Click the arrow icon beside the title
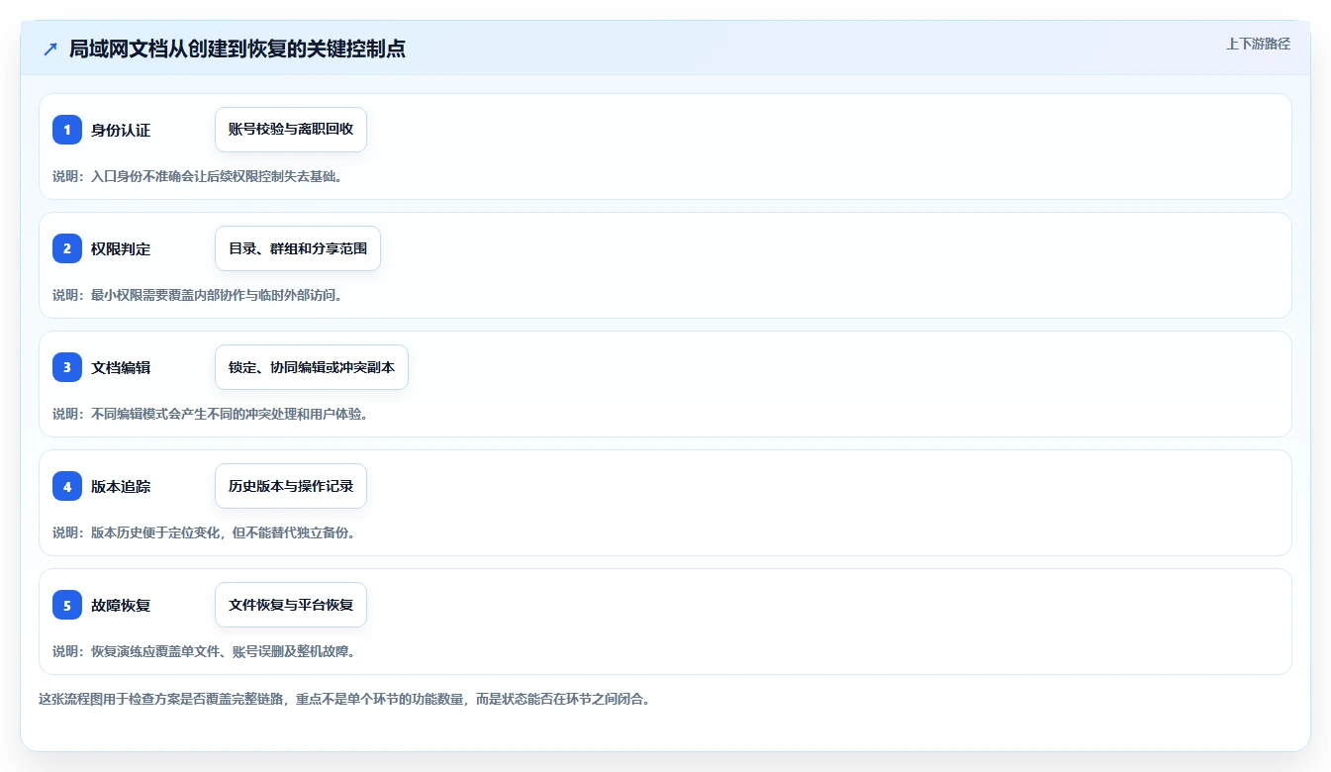 pyautogui.click(x=50, y=48)
